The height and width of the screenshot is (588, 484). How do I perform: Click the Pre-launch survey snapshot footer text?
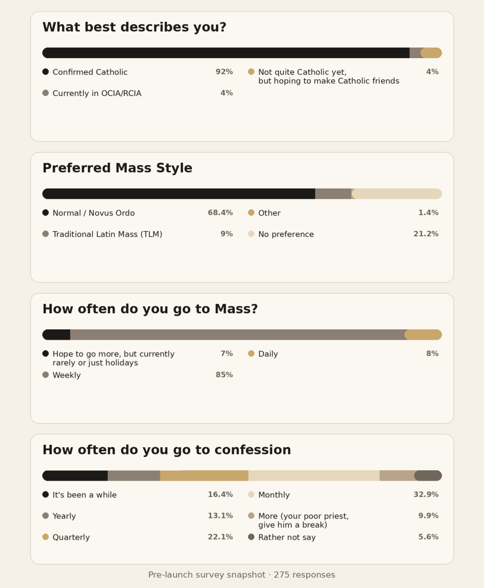click(x=242, y=575)
